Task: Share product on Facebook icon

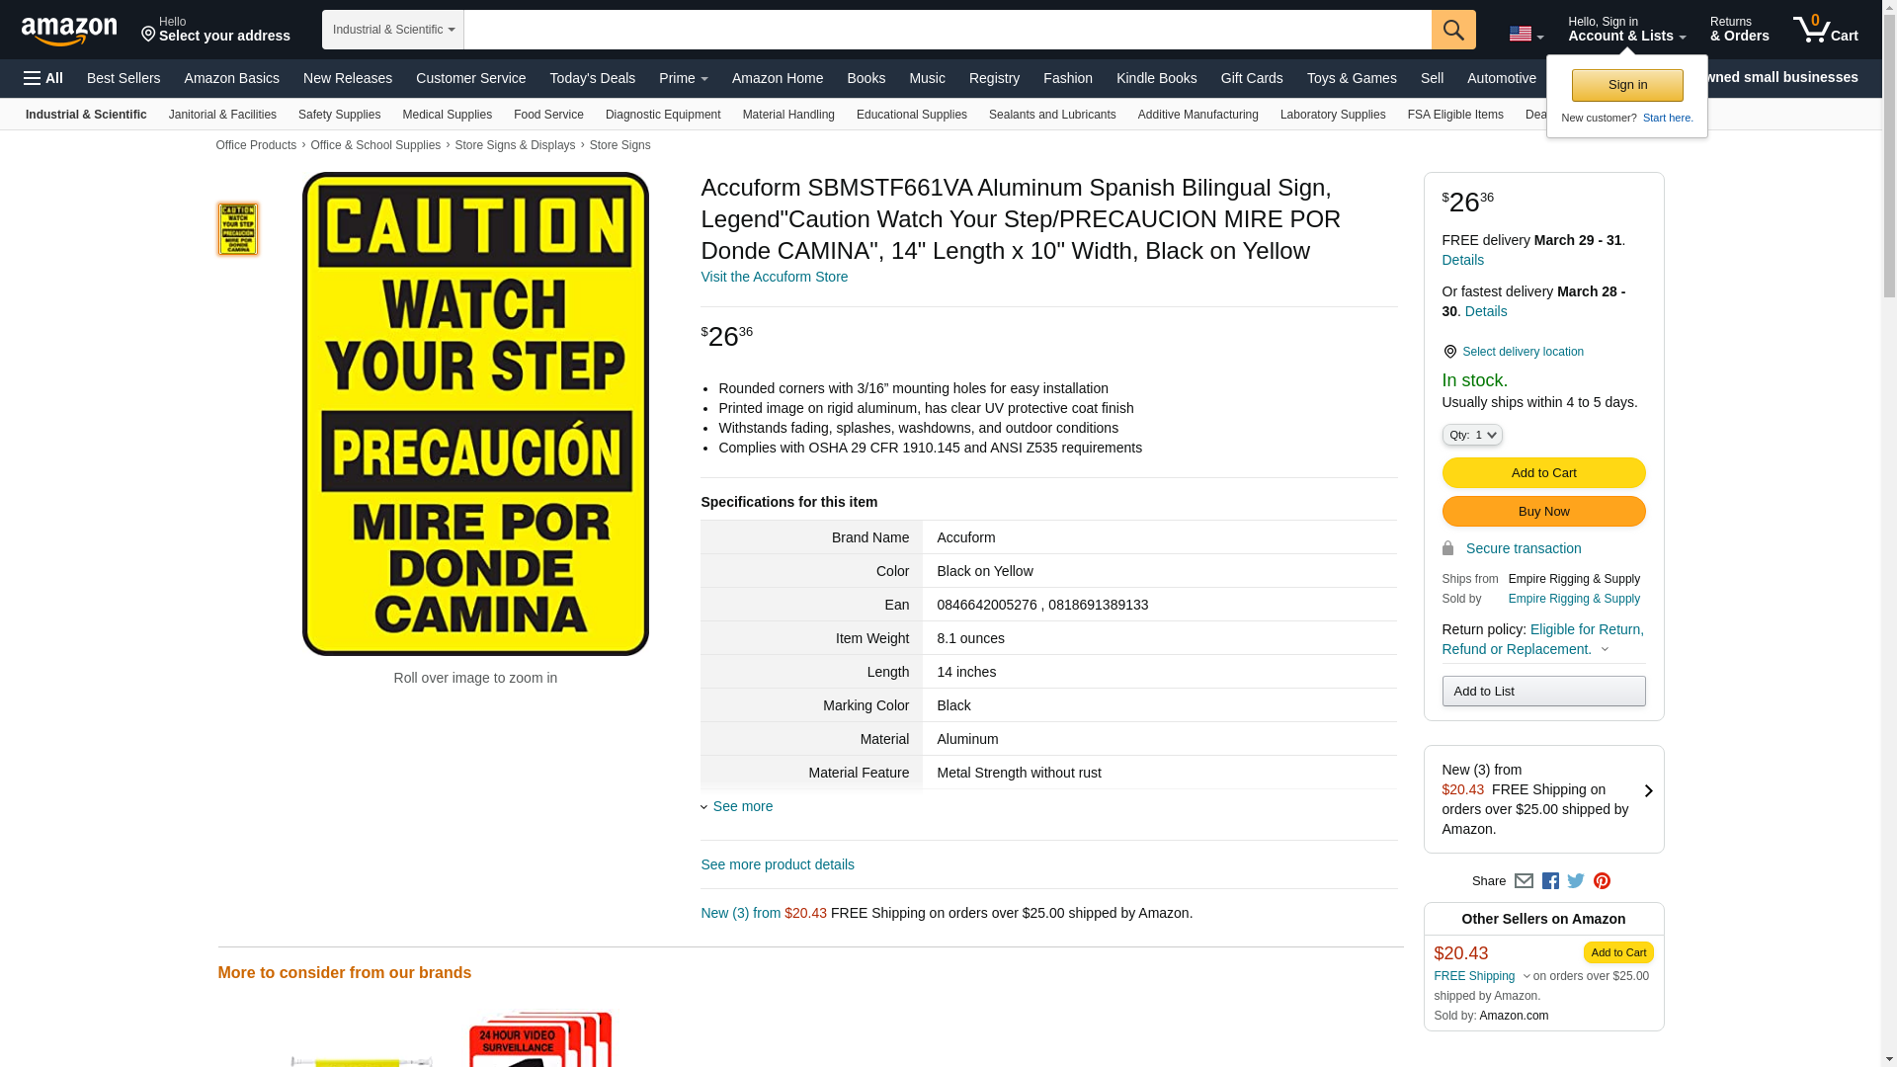Action: [1550, 880]
